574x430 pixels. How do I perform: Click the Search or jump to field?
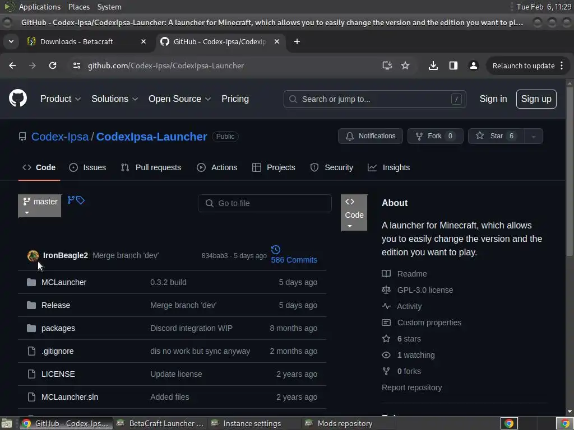[374, 99]
